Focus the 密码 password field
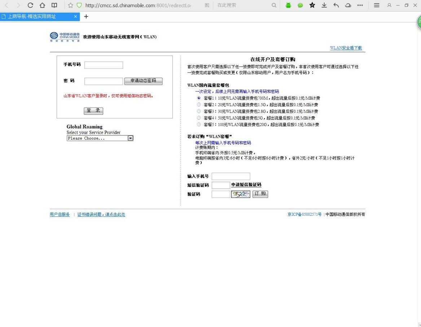421x327 pixels. [x=104, y=81]
